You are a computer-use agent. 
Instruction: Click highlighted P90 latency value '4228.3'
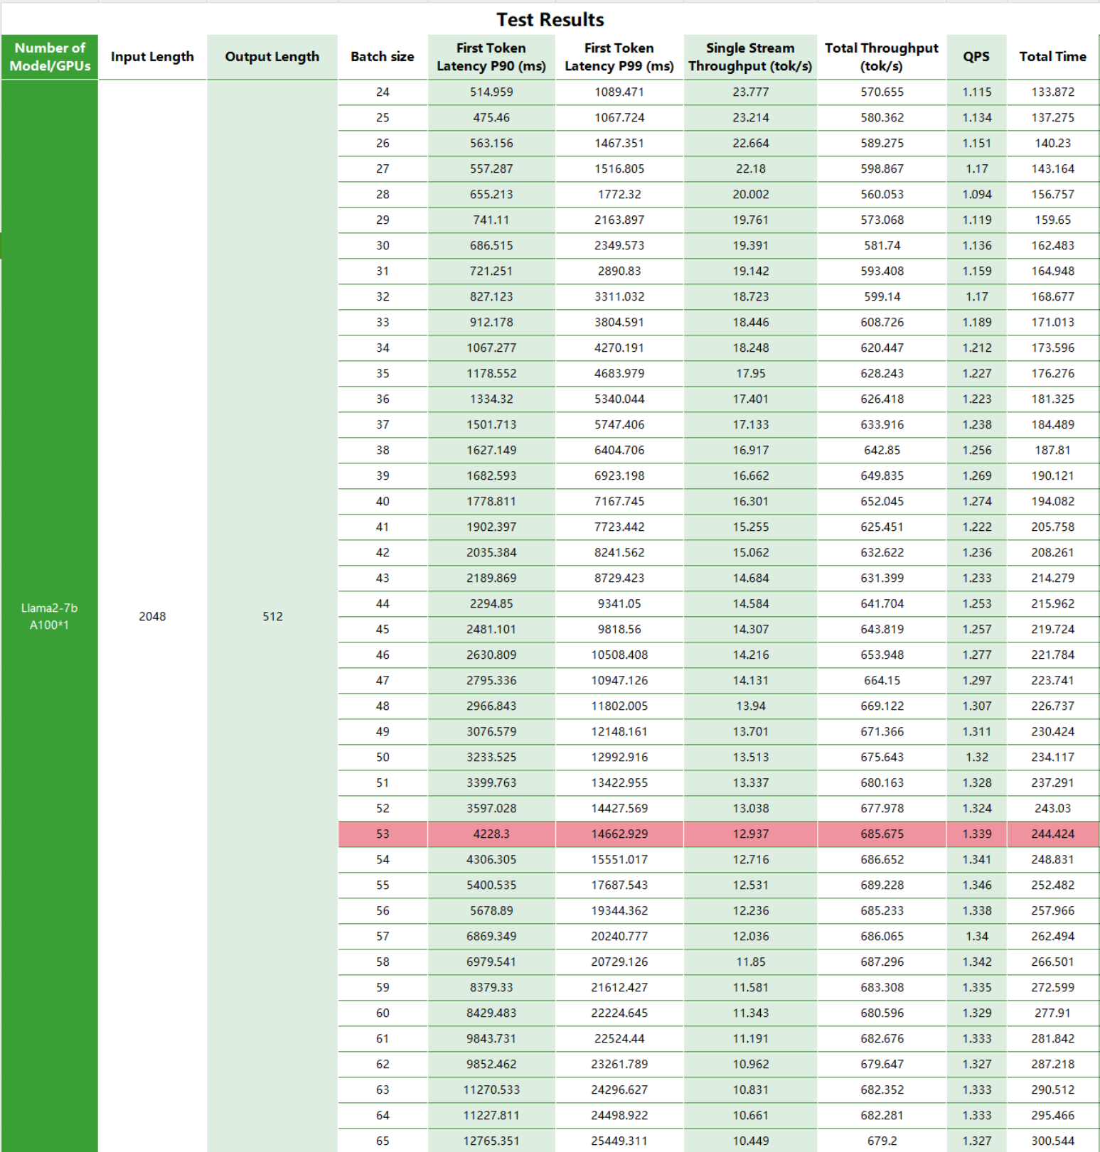(491, 834)
